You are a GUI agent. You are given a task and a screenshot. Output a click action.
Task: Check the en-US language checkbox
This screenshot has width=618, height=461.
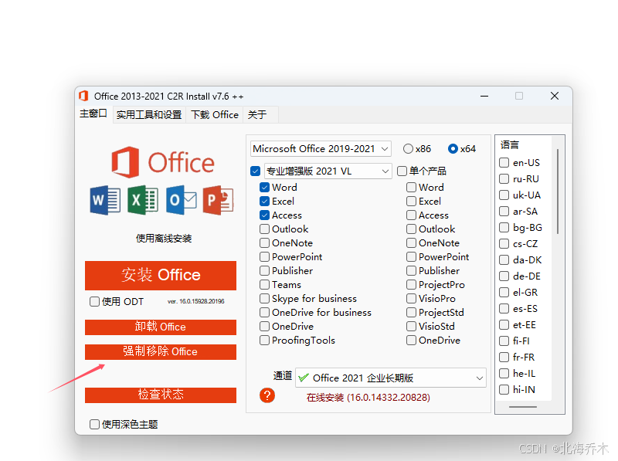(504, 162)
